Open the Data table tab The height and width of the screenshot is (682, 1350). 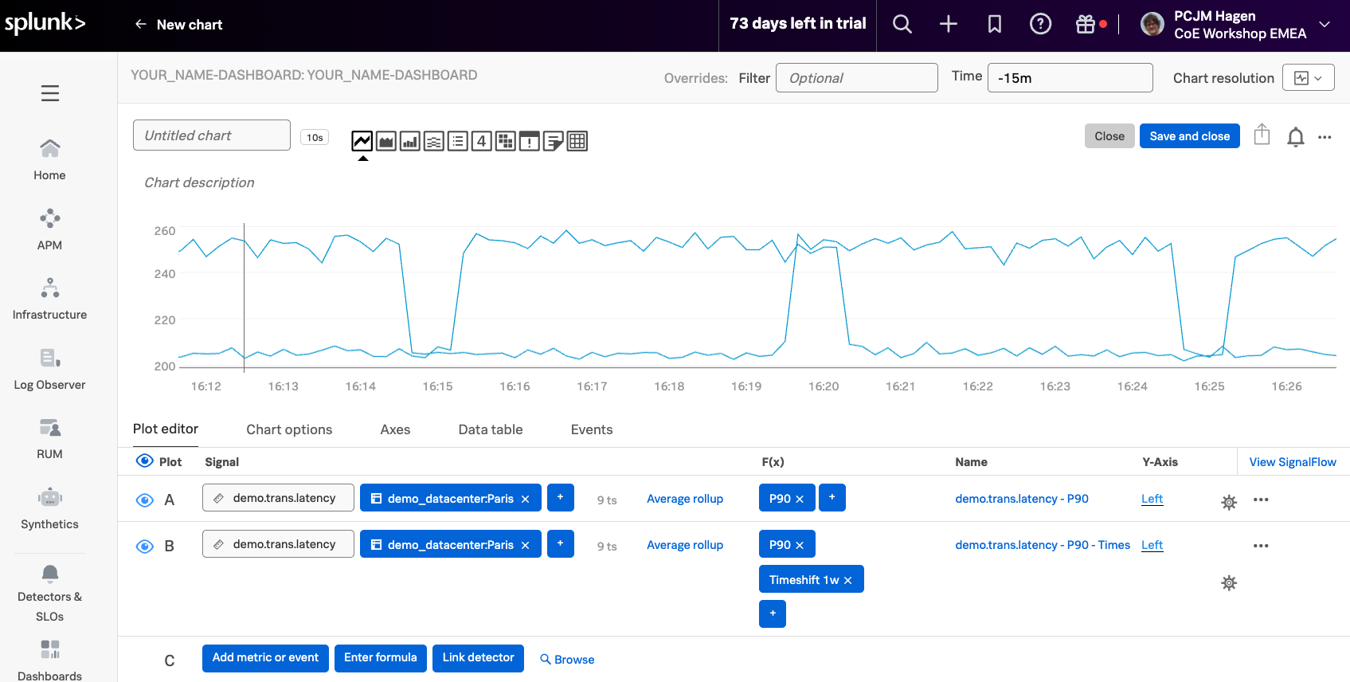point(491,429)
